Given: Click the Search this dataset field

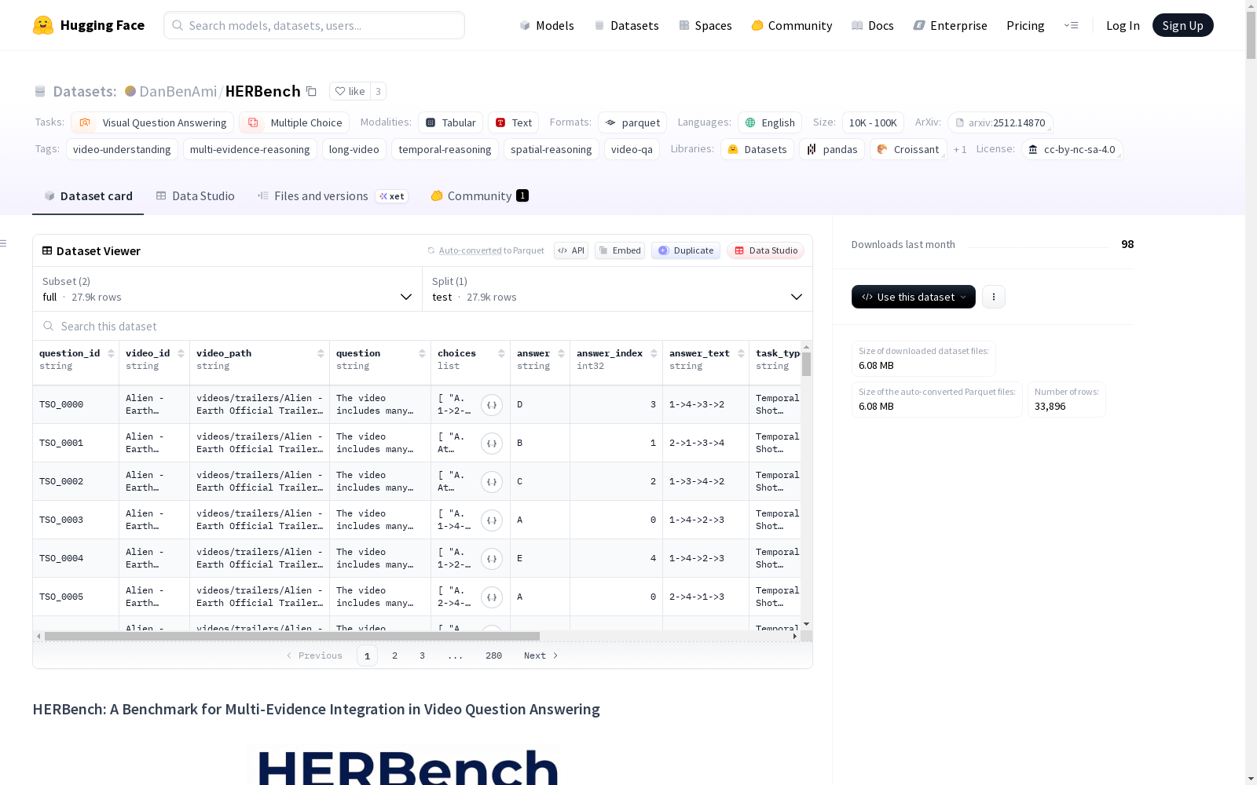Looking at the screenshot, I should pos(423,326).
